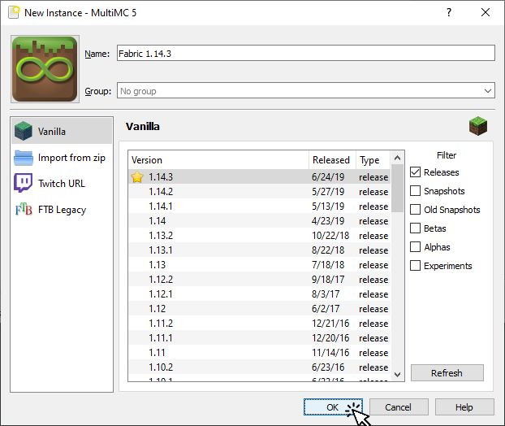Screen dimensions: 505x426
Task: Click the 12/21/16 release date cell
Action: click(330, 323)
